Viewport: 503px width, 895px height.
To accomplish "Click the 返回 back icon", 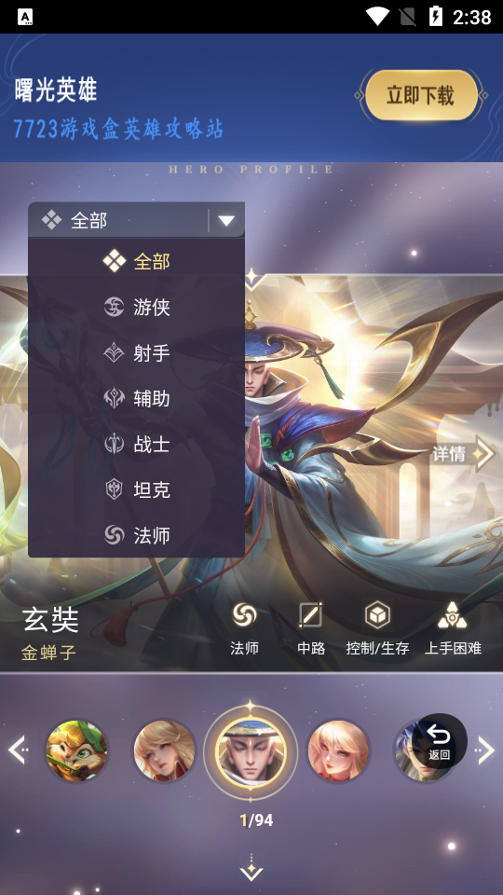I will 439,741.
